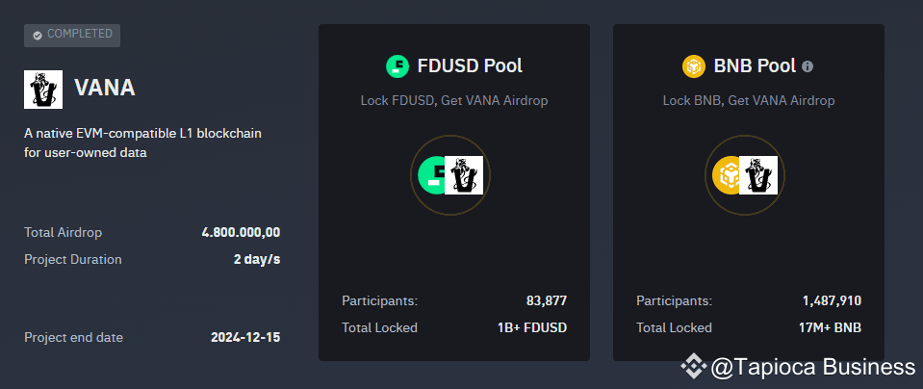Click VANA logo inside FDUSD pool graphic

point(464,175)
